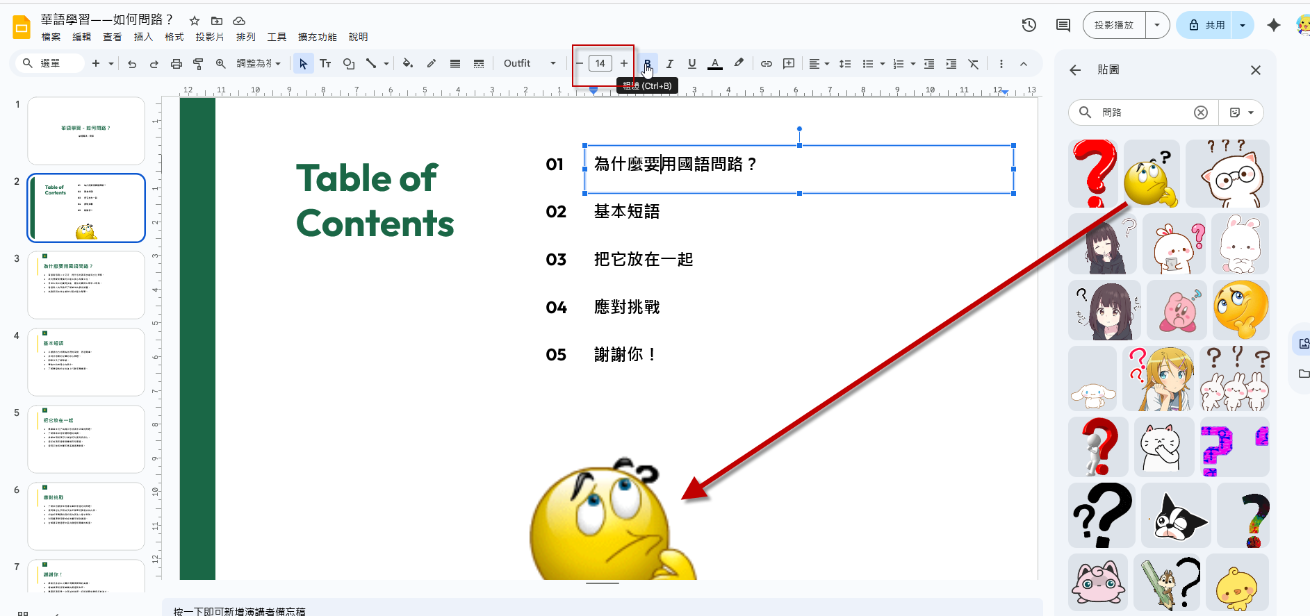Open the Outfit font dropdown
This screenshot has width=1310, height=616.
(530, 64)
